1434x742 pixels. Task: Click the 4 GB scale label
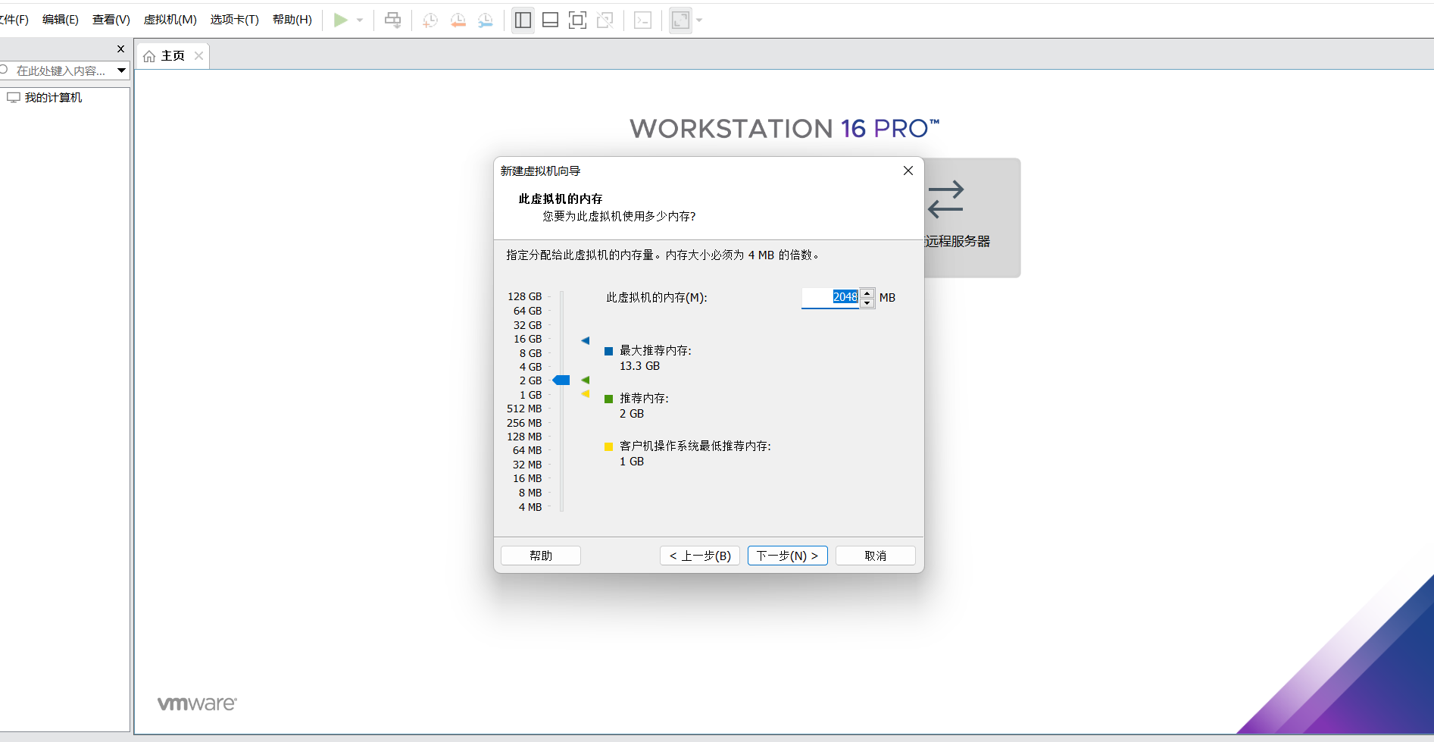[530, 368]
